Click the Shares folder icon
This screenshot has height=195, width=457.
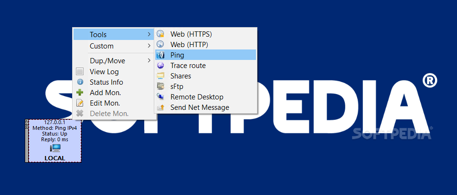tap(160, 76)
